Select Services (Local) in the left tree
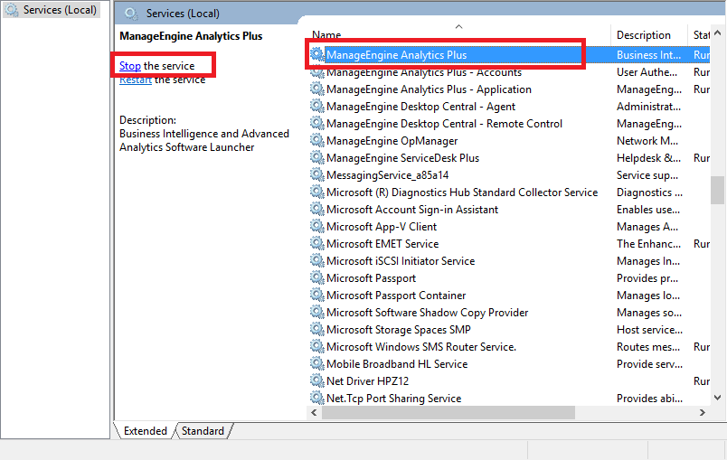This screenshot has width=727, height=460. 61,10
